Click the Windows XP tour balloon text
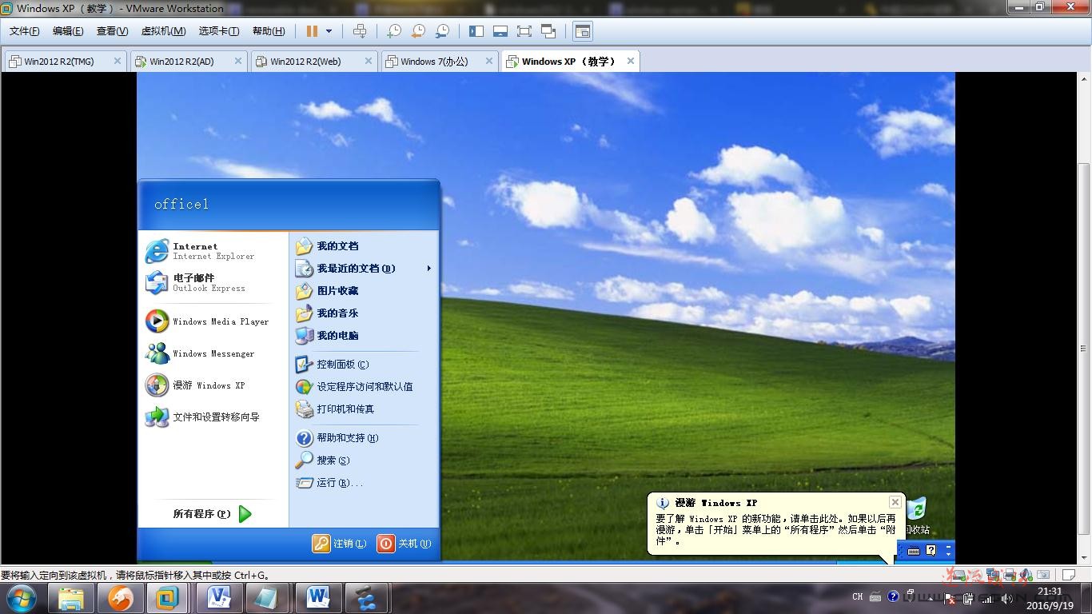The width and height of the screenshot is (1092, 614). click(x=775, y=529)
